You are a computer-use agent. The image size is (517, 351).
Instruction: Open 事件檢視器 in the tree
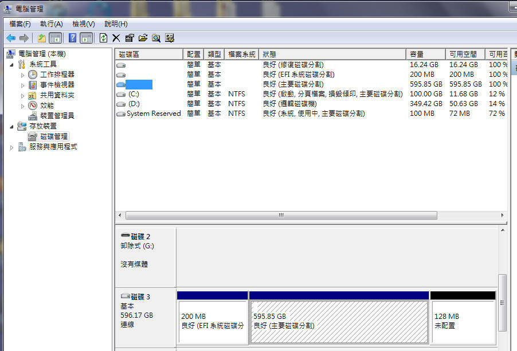click(57, 85)
